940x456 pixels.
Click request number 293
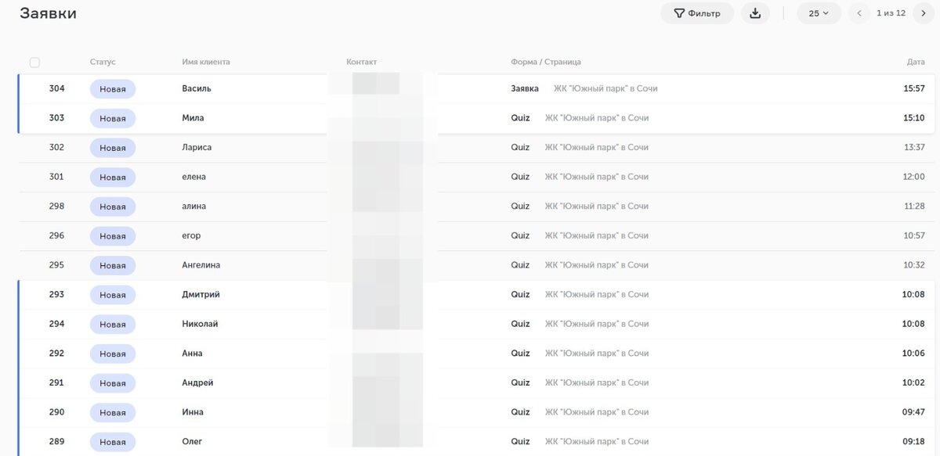(x=56, y=295)
